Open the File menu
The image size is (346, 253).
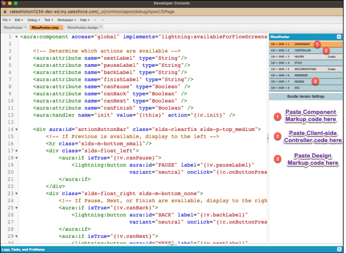pyautogui.click(x=6, y=20)
